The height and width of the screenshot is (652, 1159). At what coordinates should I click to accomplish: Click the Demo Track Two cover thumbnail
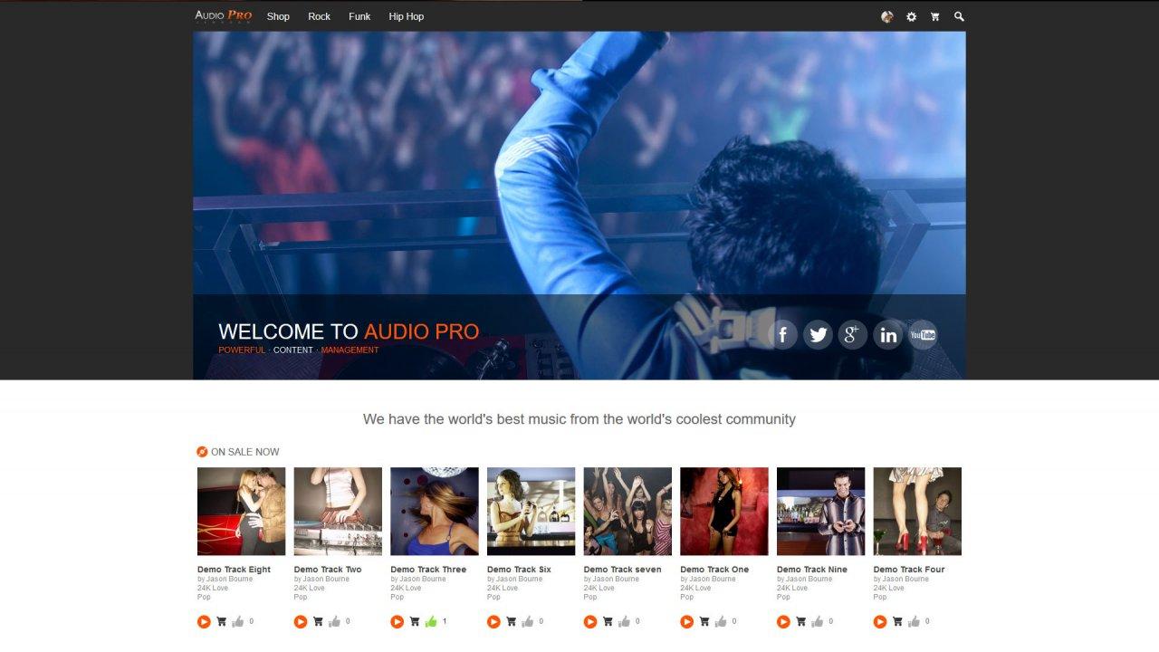point(338,512)
